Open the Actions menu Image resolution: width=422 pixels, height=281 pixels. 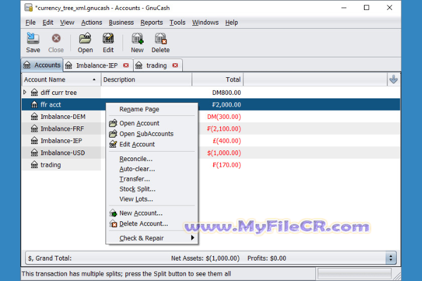91,23
